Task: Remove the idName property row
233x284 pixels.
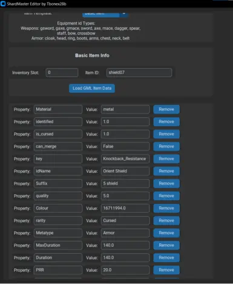Action: point(166,171)
